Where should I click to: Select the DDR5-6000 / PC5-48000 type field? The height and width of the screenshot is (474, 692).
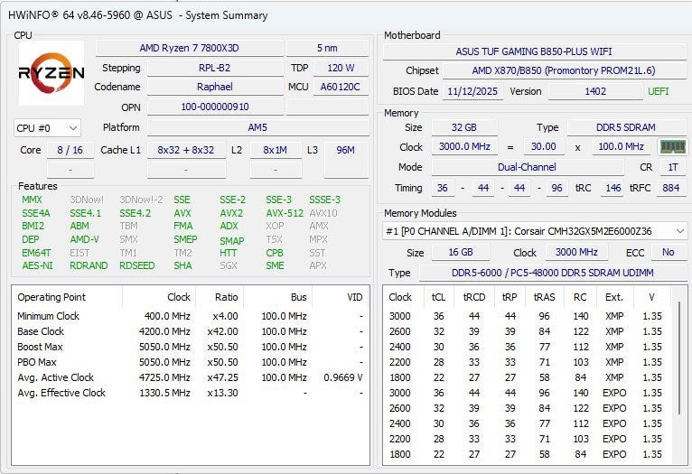click(553, 273)
